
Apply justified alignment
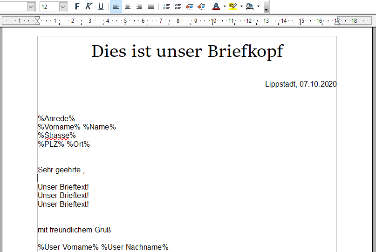click(x=151, y=7)
